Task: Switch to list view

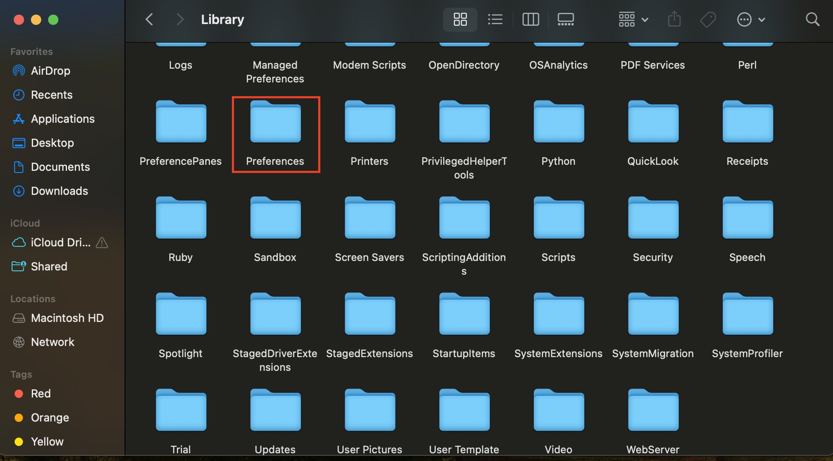Action: (495, 19)
